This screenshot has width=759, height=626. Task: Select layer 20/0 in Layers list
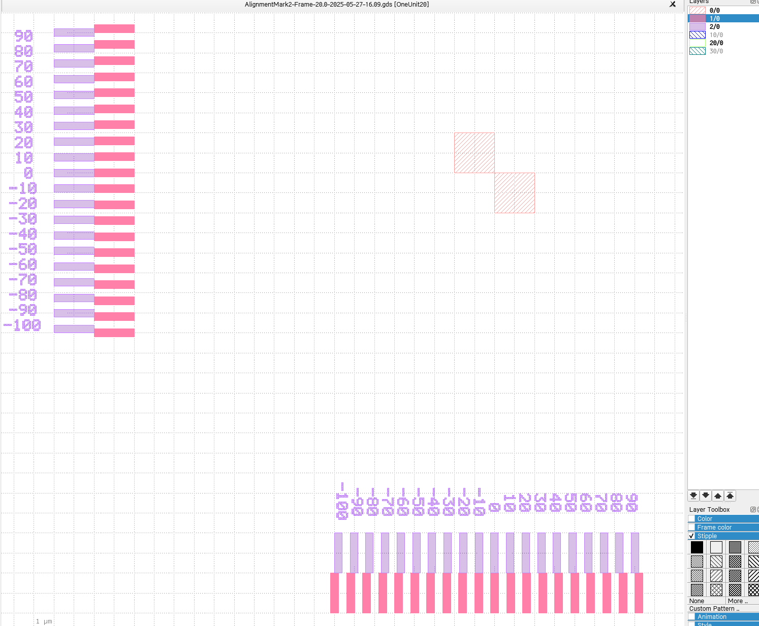(x=716, y=43)
